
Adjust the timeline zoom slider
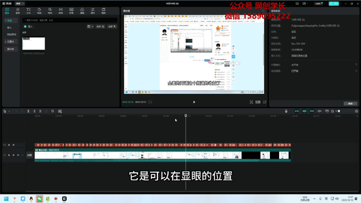click(338, 111)
